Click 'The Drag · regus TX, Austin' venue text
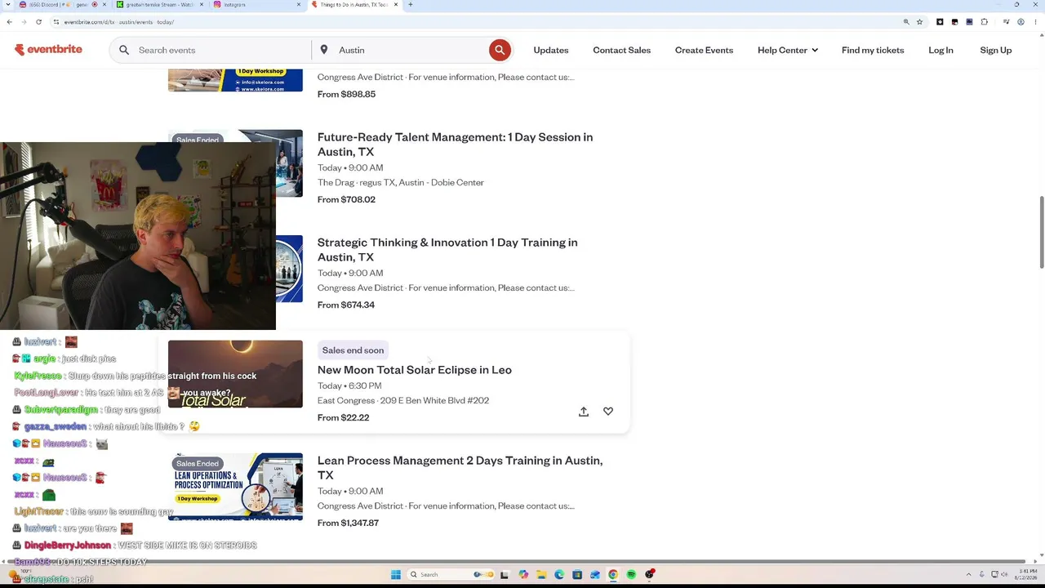The image size is (1045, 588). pyautogui.click(x=401, y=182)
